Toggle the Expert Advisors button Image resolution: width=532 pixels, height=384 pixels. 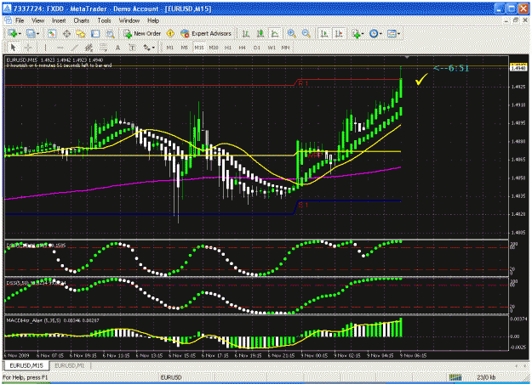tap(206, 33)
